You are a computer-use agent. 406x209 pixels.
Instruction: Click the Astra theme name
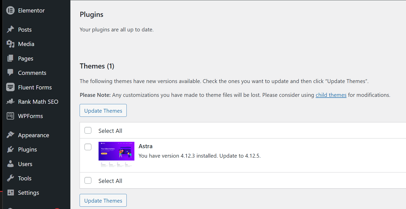(146, 146)
